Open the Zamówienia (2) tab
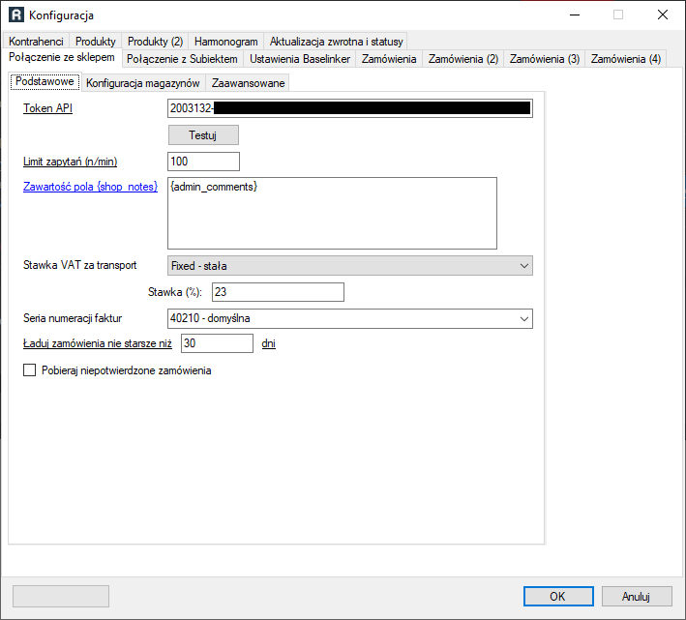Screen dimensions: 686x620 pyautogui.click(x=463, y=59)
